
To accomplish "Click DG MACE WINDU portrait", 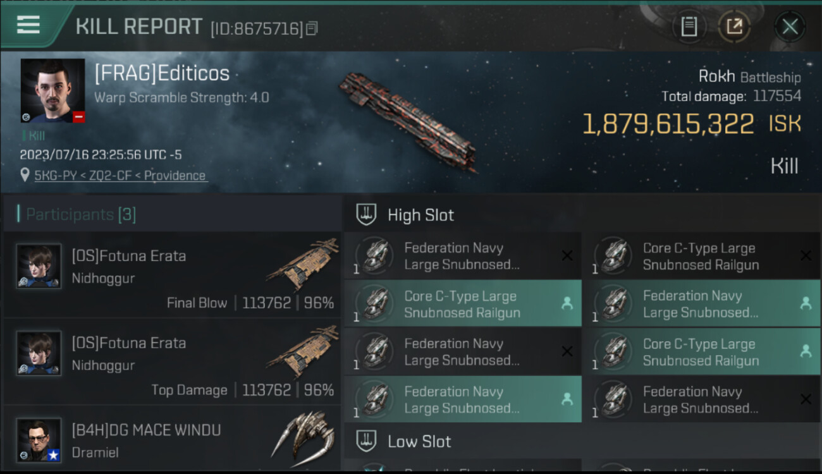I will (x=39, y=440).
